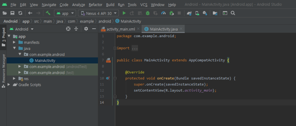Click related XML file gutter icon on line 7

pyautogui.click(x=108, y=60)
